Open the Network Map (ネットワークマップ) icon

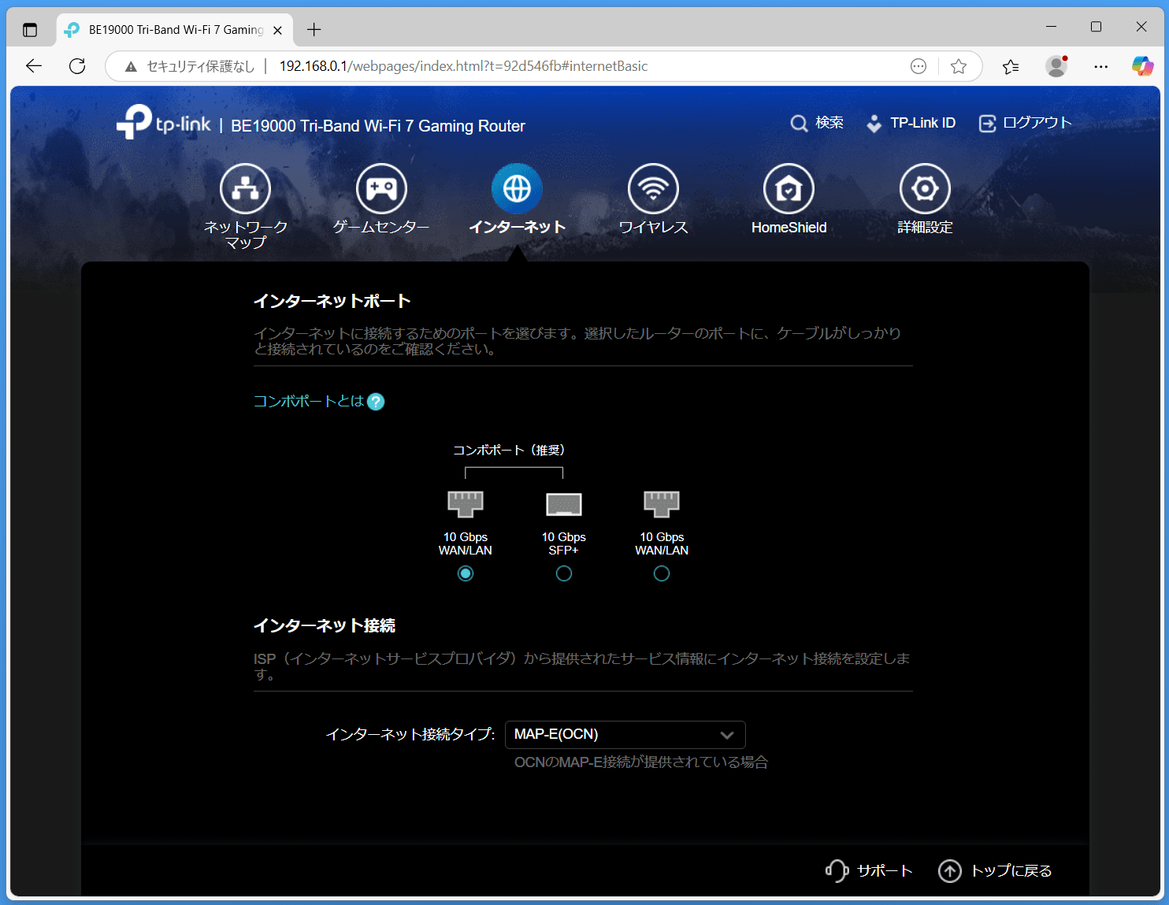[245, 188]
